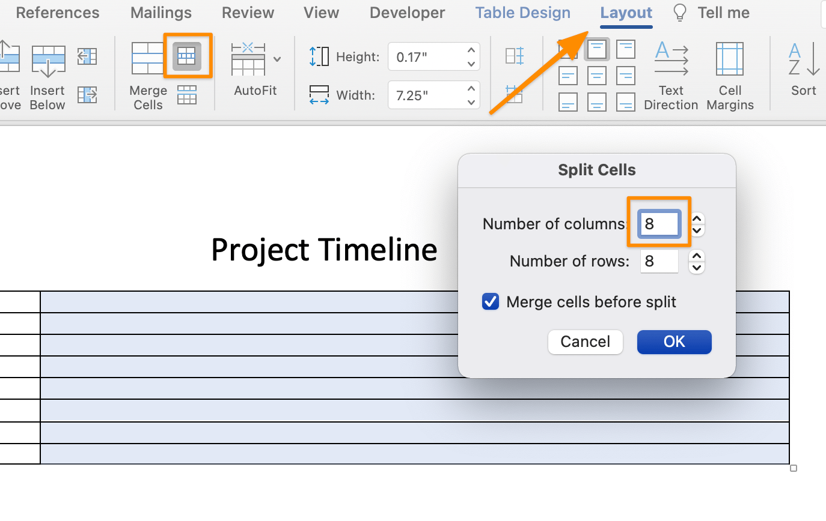826x521 pixels.
Task: Decrease Number of rows using down arrow
Action: click(x=697, y=268)
